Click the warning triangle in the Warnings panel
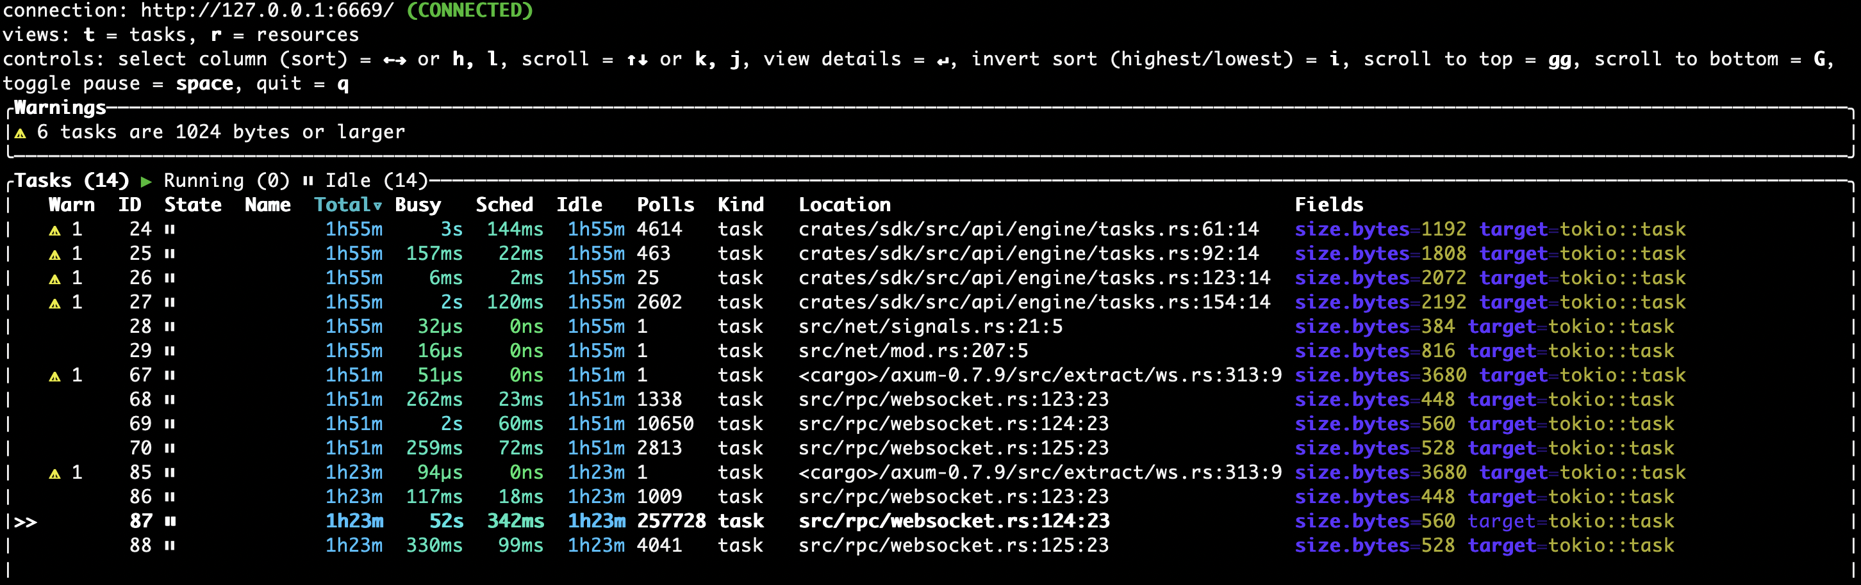The height and width of the screenshot is (585, 1861). coord(21,132)
